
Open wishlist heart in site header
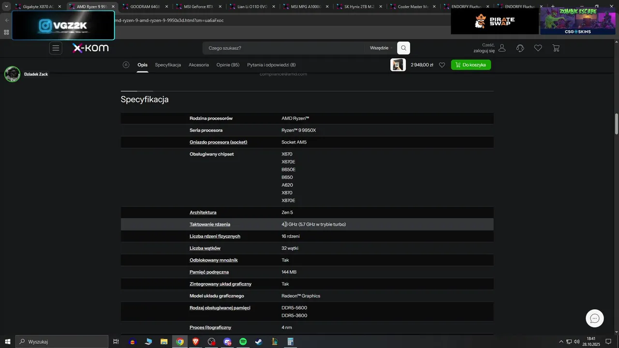coord(538,48)
